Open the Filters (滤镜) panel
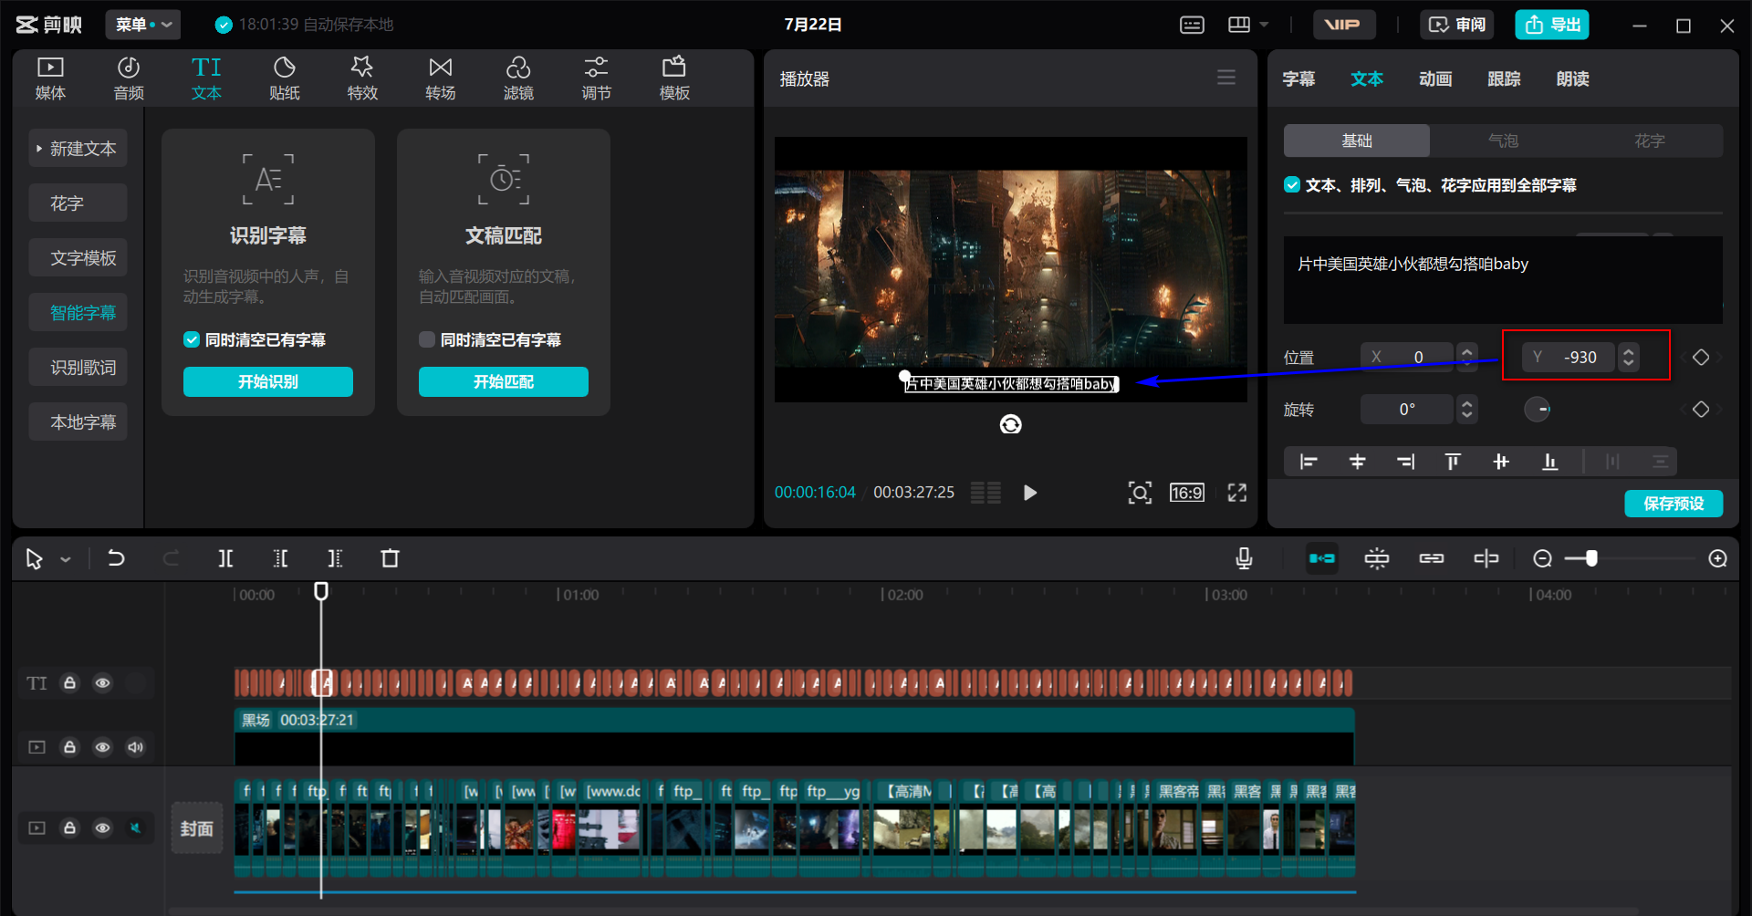The width and height of the screenshot is (1752, 916). pyautogui.click(x=518, y=78)
